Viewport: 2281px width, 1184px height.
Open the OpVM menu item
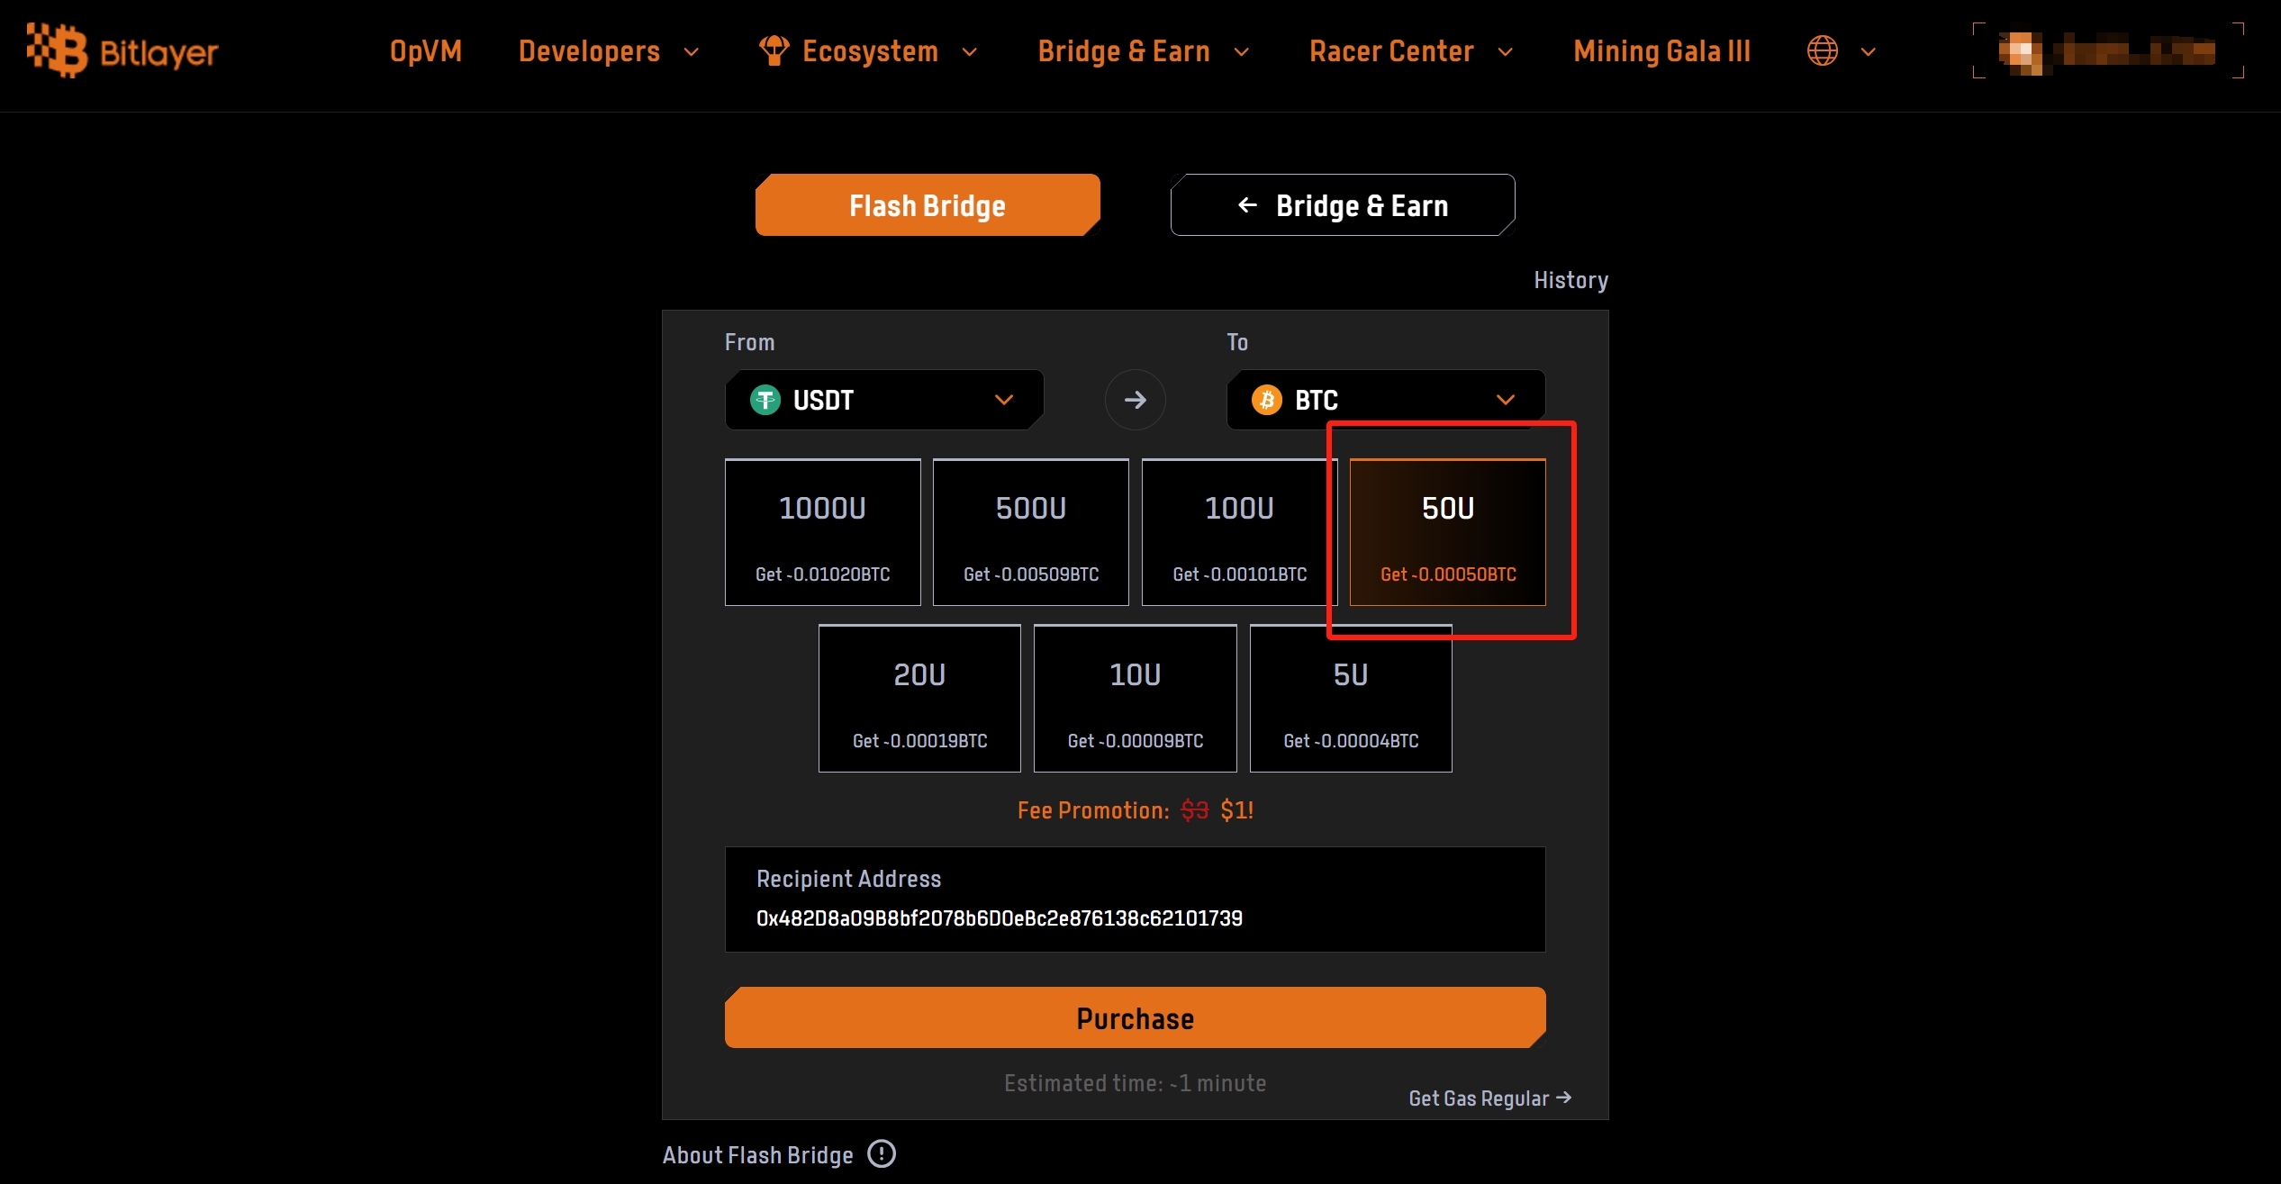(425, 51)
